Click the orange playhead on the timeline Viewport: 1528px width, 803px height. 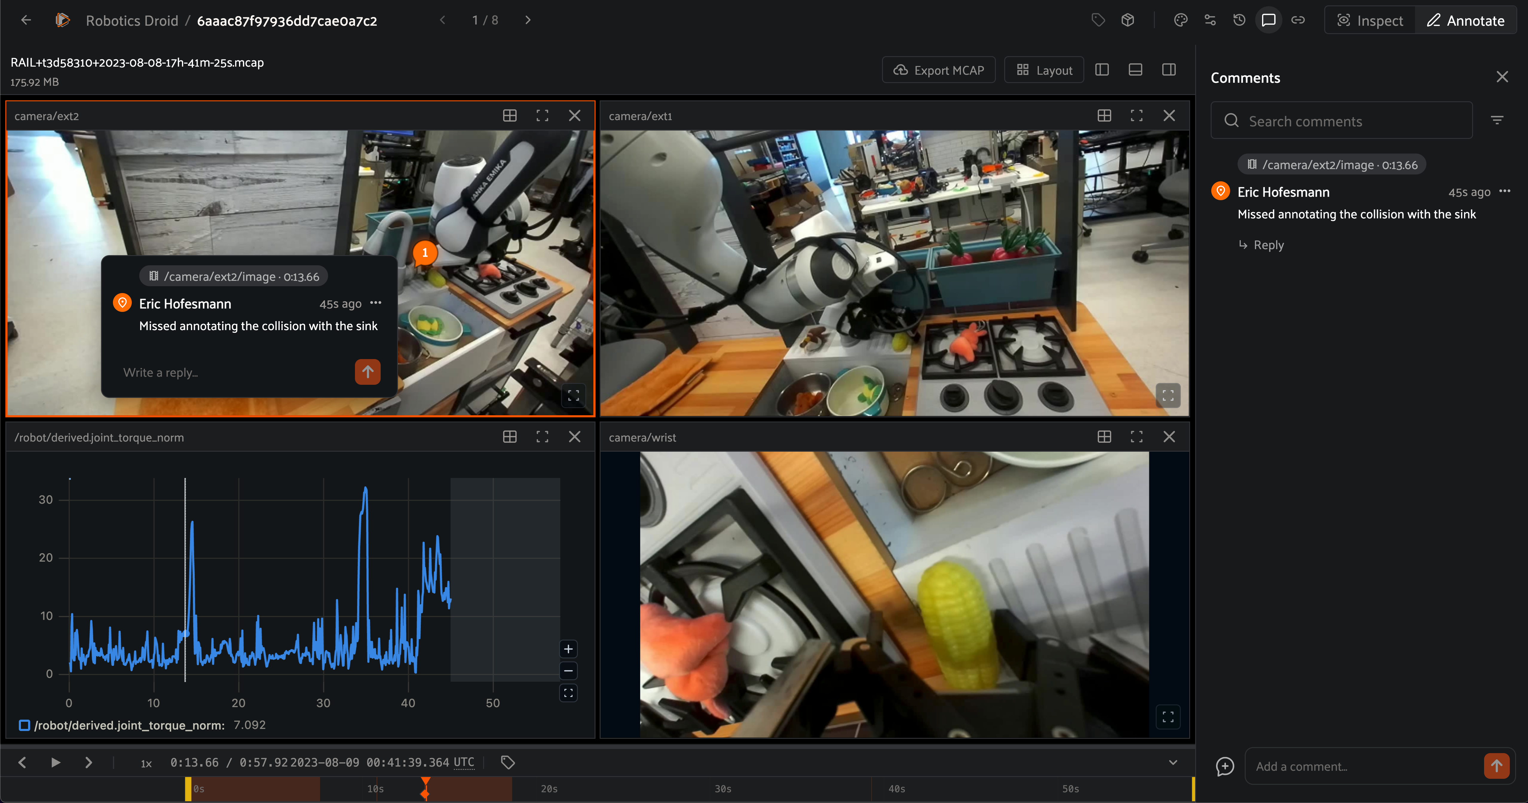tap(425, 789)
